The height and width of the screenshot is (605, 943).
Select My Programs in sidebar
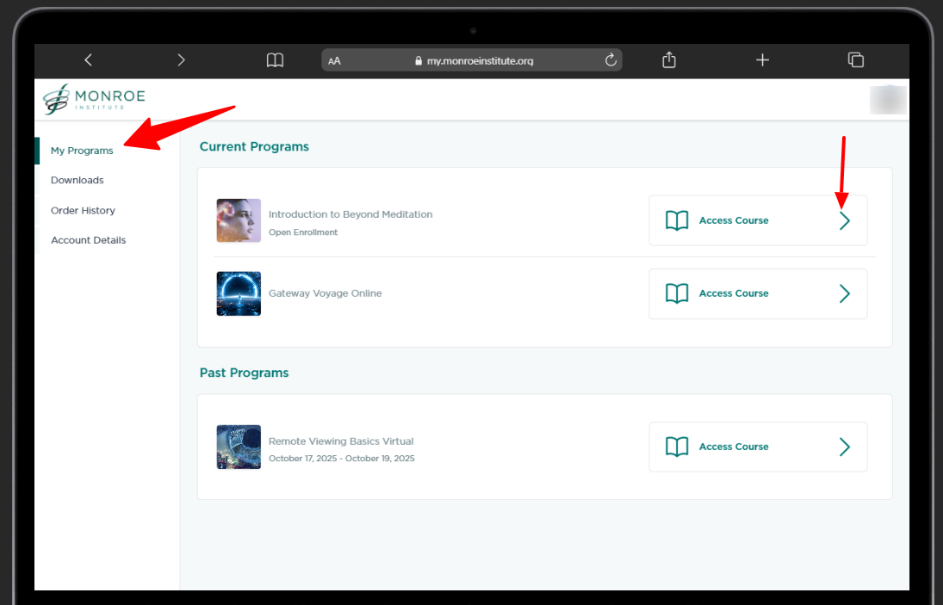click(82, 151)
